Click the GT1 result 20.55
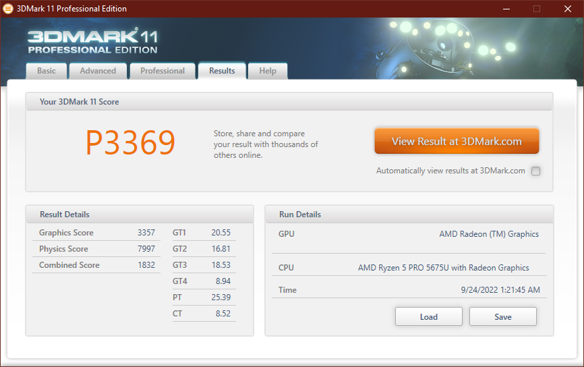 pos(221,233)
